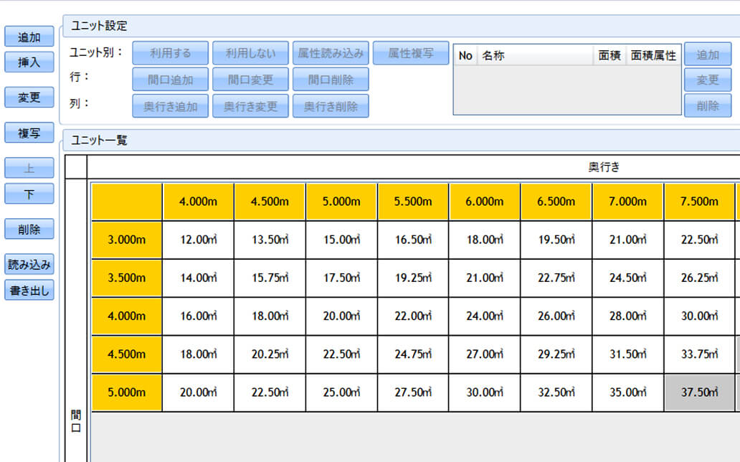Click the 下 move-down button
This screenshot has height=462, width=740.
(29, 194)
